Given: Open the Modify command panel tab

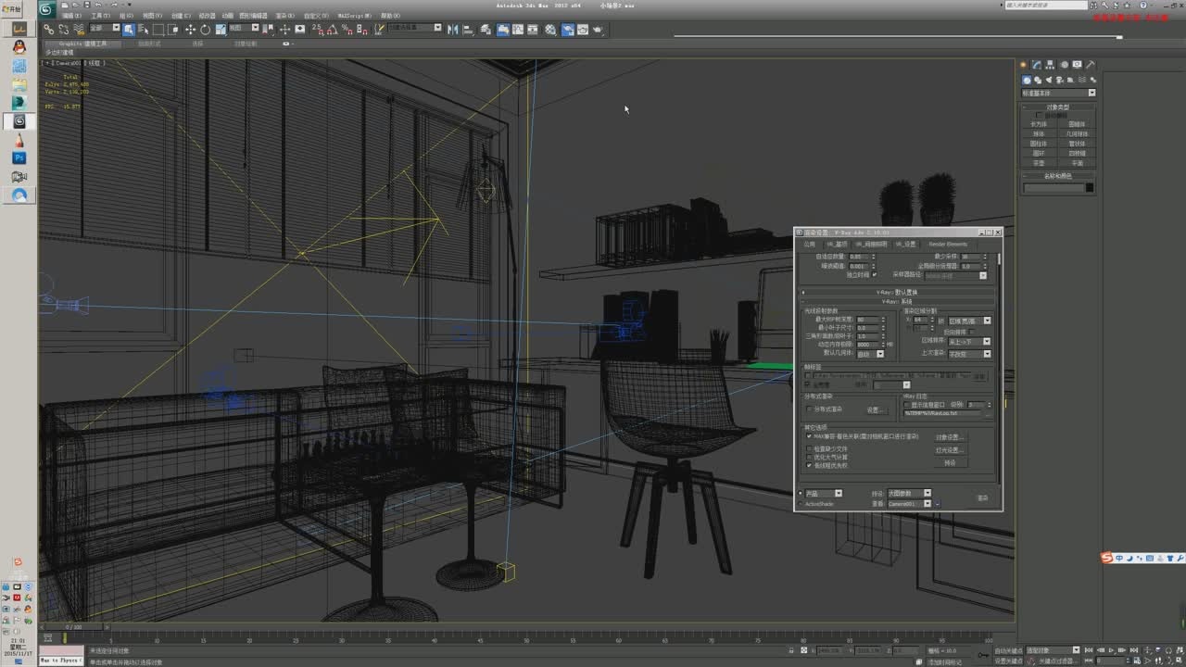Looking at the screenshot, I should [x=1037, y=65].
